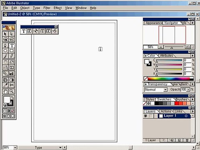
Task: Open zoom level dropdown in status bar
Action: pyautogui.click(x=15, y=147)
